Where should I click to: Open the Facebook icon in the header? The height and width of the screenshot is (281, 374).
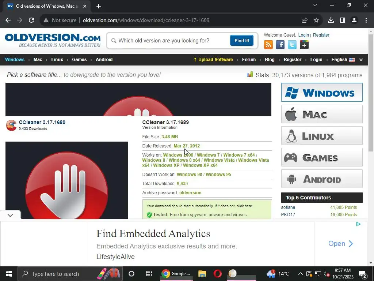point(280,45)
